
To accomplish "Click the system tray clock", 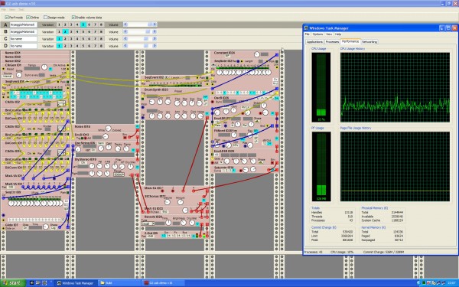I will (x=452, y=283).
